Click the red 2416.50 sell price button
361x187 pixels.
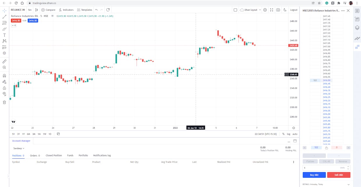(x=16, y=21)
